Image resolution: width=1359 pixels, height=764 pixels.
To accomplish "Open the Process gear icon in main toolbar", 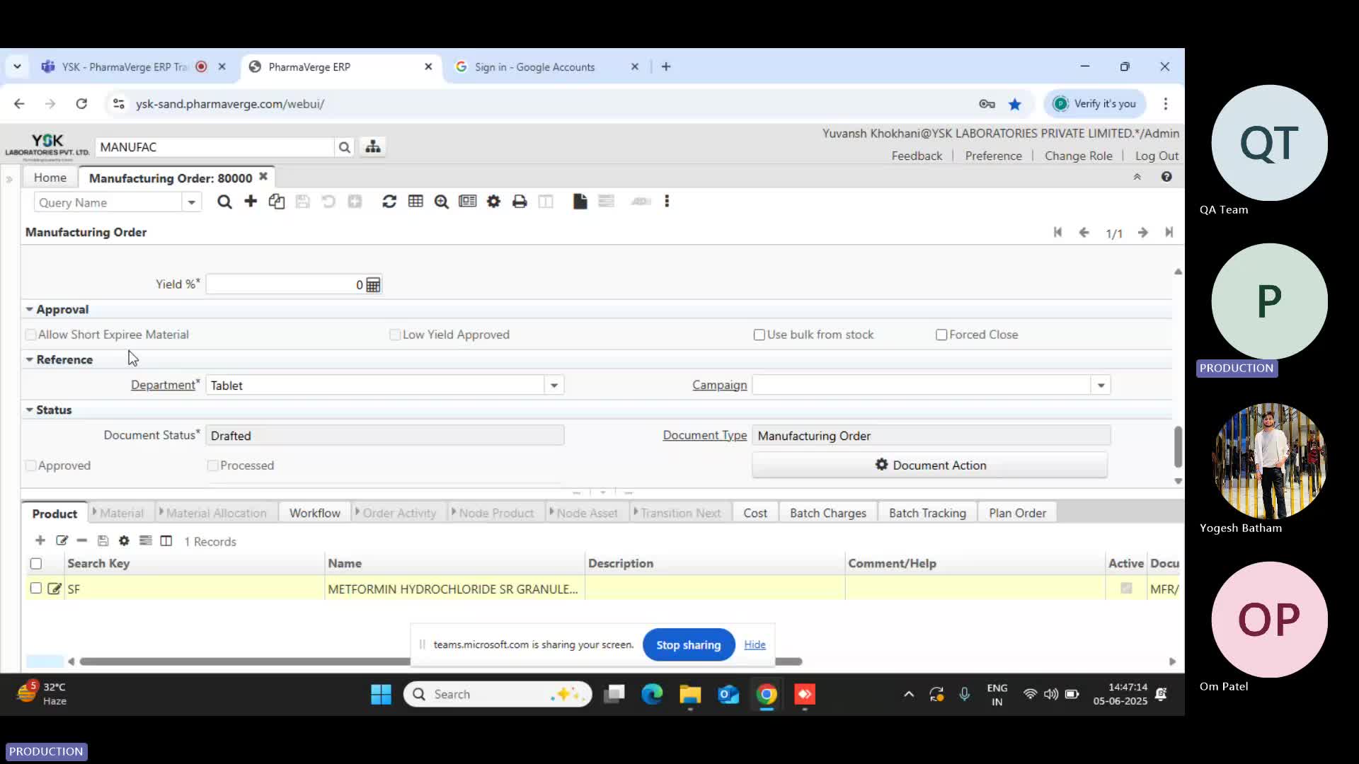I will tap(493, 202).
